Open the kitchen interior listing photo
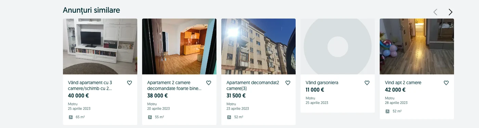 pyautogui.click(x=179, y=47)
